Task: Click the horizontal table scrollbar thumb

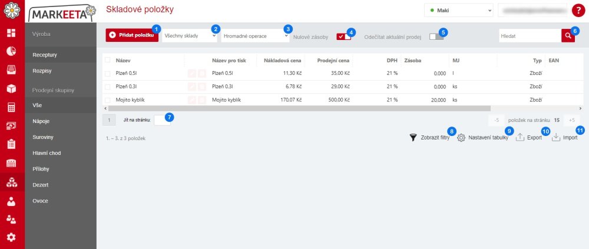Action: [299, 108]
